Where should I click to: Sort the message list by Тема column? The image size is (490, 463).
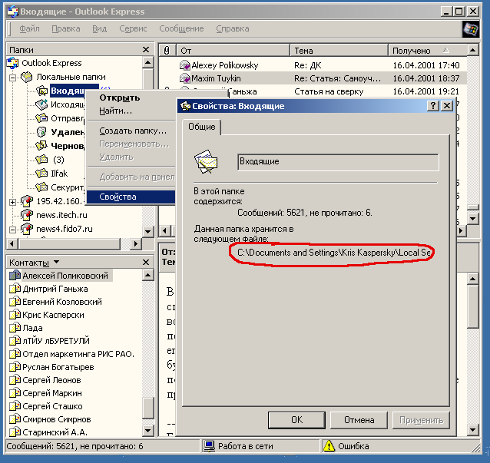[x=339, y=51]
